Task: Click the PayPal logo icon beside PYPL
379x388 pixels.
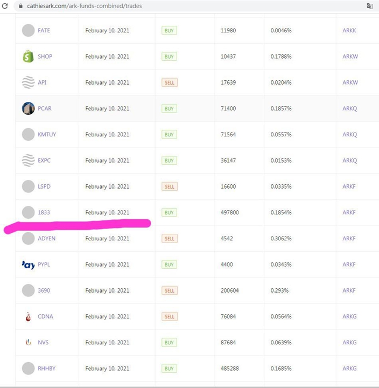Action: [28, 265]
